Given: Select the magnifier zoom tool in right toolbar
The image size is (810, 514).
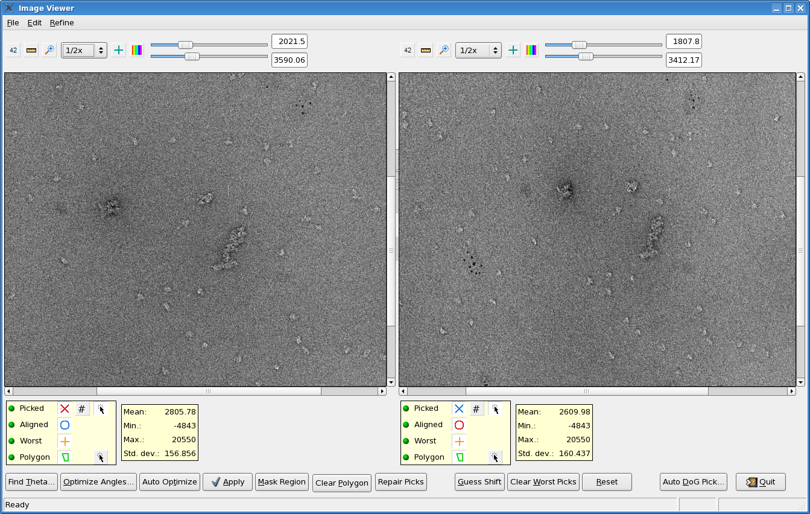Looking at the screenshot, I should coord(444,50).
